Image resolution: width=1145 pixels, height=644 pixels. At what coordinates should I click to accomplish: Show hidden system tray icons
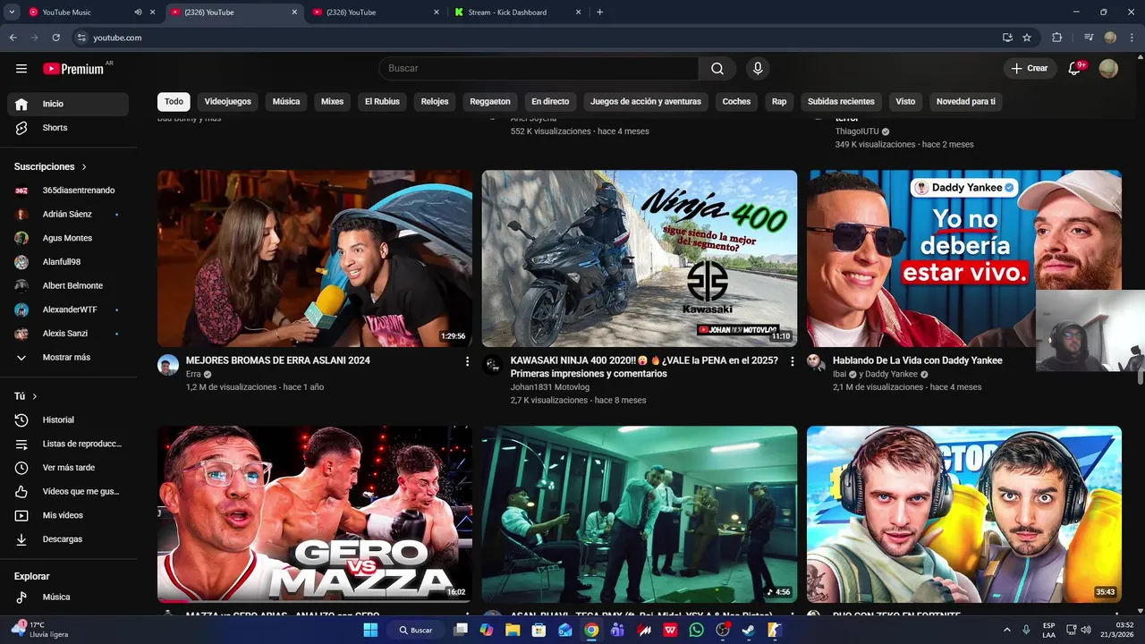pos(1006,630)
